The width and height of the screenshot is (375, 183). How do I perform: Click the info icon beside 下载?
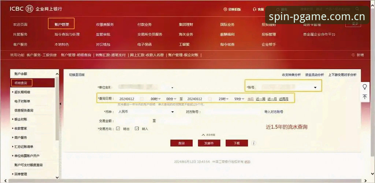pyautogui.click(x=254, y=143)
